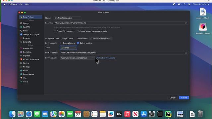The height and width of the screenshot is (119, 212).
Task: Open the PyCharm menu in menu bar
Action: click(13, 4)
